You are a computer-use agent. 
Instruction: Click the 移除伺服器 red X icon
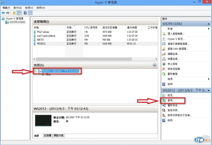(164, 69)
